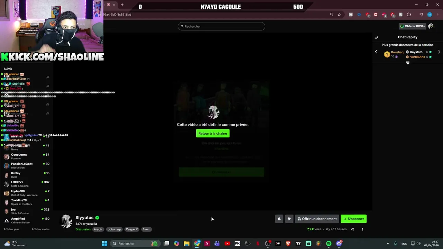Viewport: 443px width, 249px height.
Task: Click the S'abonner button
Action: 353,219
